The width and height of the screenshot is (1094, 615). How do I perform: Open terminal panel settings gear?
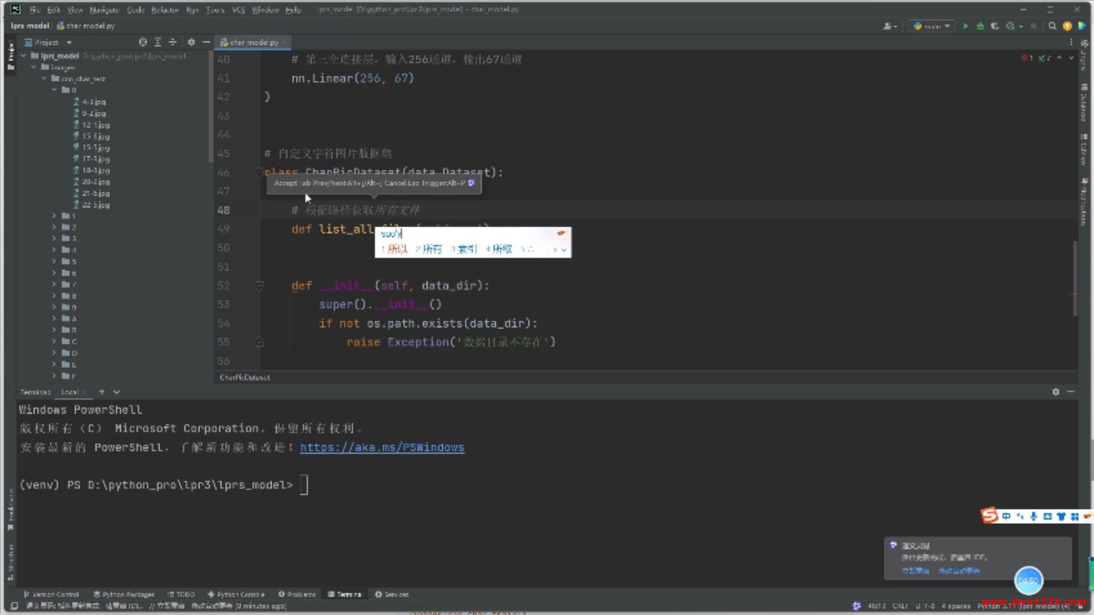click(1055, 392)
